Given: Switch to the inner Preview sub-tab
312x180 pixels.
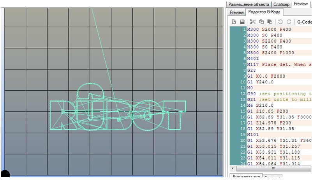Looking at the screenshot, I should (x=237, y=12).
